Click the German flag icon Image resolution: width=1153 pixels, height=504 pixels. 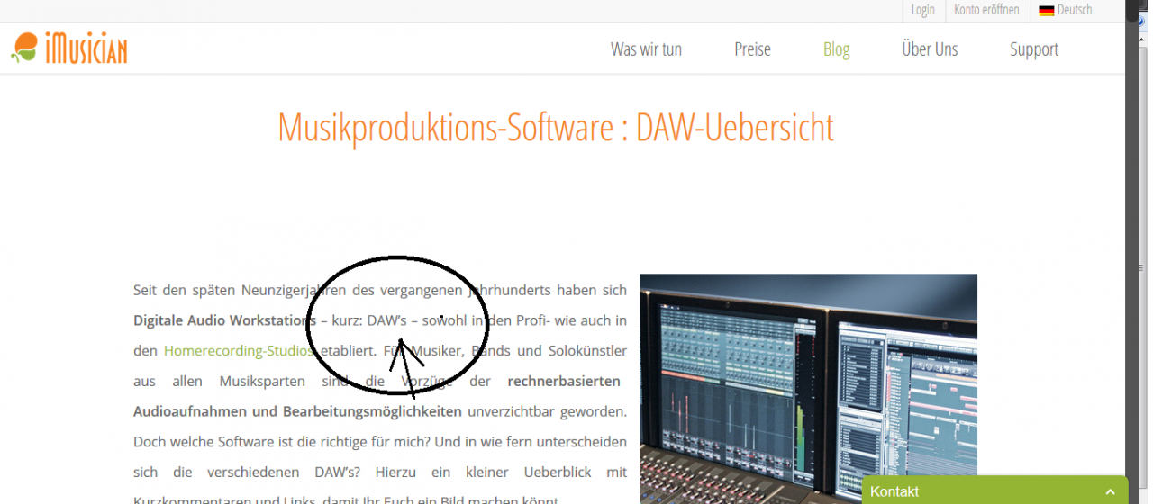(1046, 11)
